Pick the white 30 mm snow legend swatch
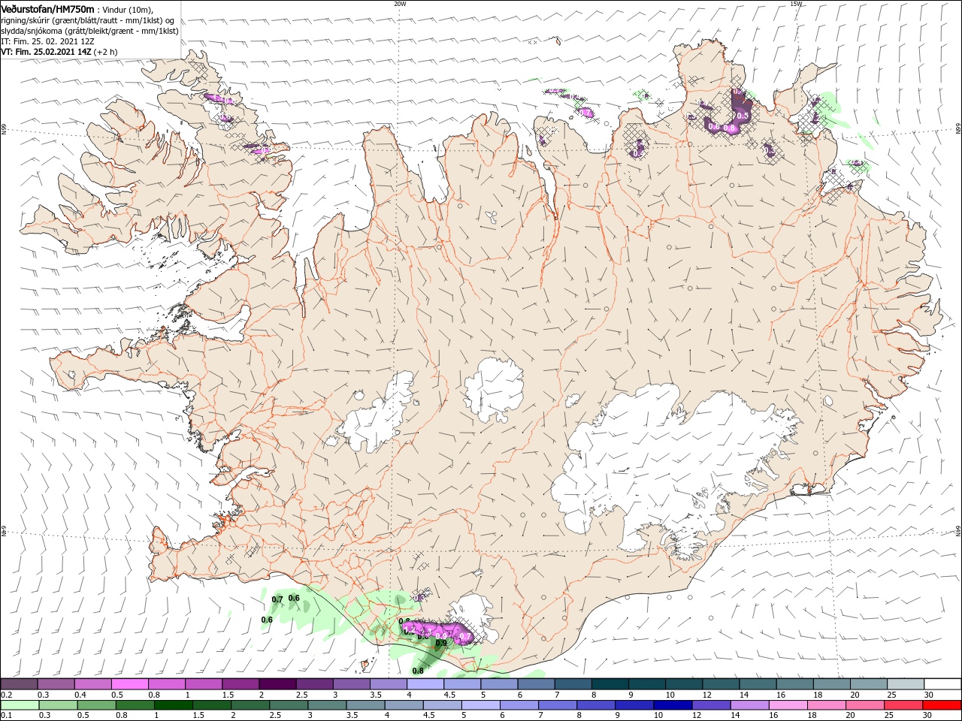This screenshot has height=721, width=962. point(942,684)
